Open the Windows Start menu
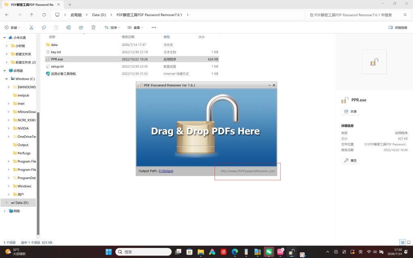Viewport: 413px width, 258px height. pos(108,252)
